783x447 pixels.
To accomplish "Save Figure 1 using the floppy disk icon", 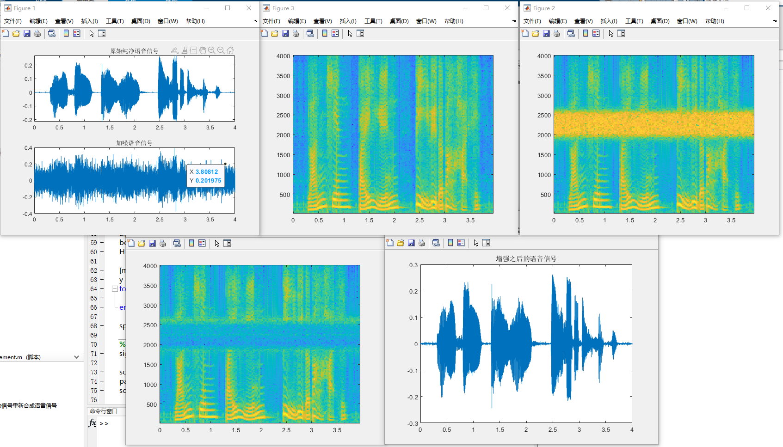I will point(27,33).
